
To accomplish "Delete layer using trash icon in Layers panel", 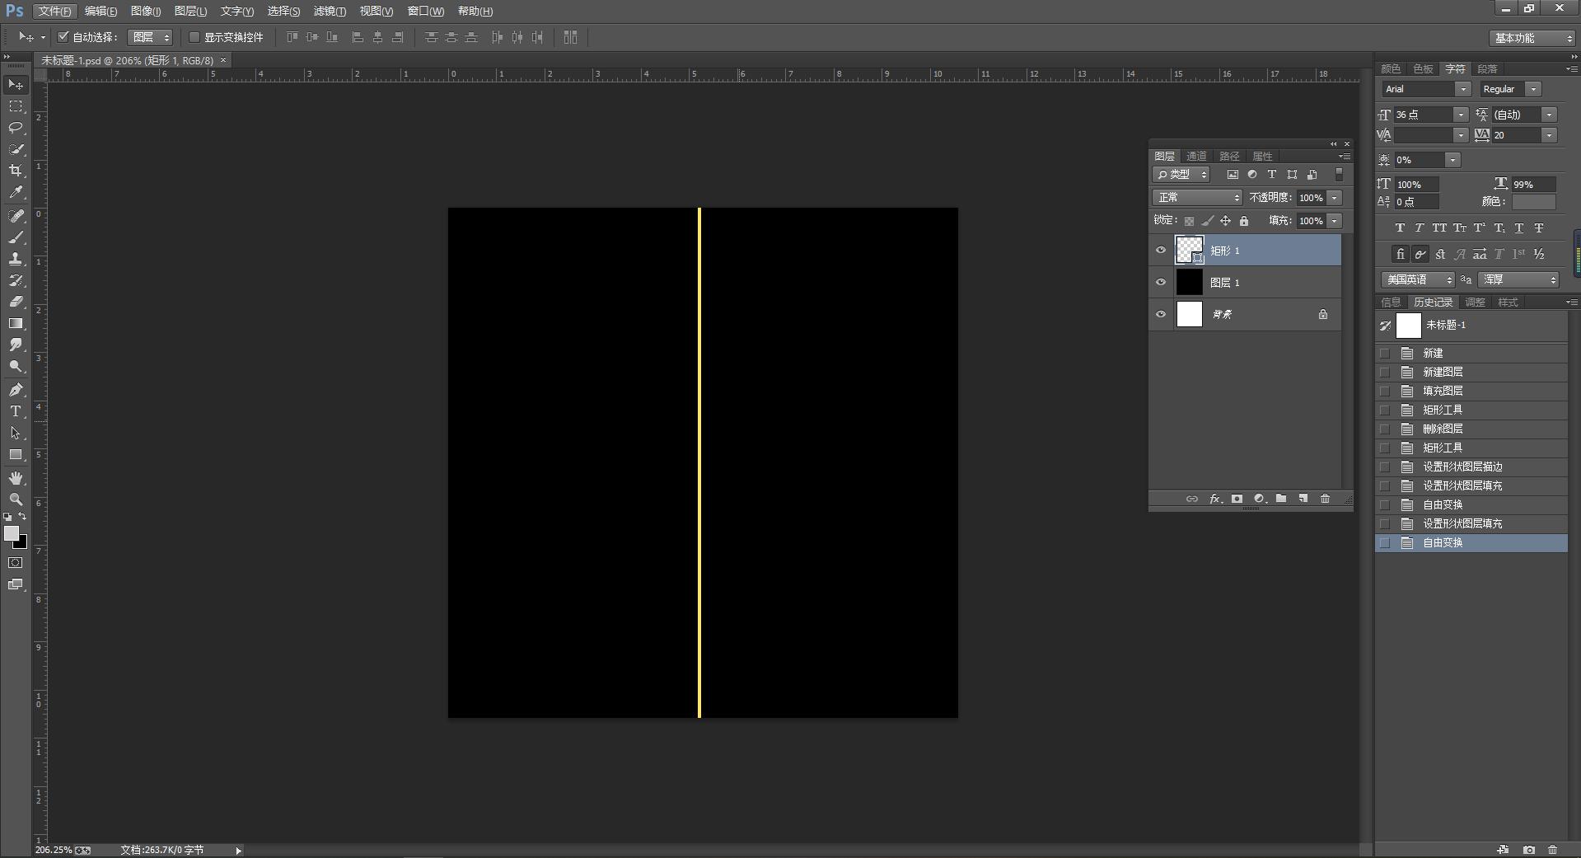I will click(x=1325, y=499).
